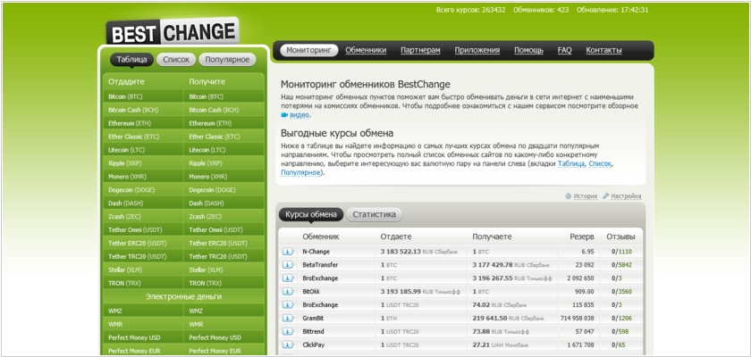Switch to the Список tab

coord(176,60)
